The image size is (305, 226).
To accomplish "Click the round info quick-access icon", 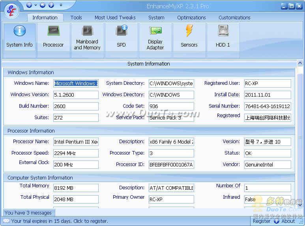I will [x=51, y=5].
